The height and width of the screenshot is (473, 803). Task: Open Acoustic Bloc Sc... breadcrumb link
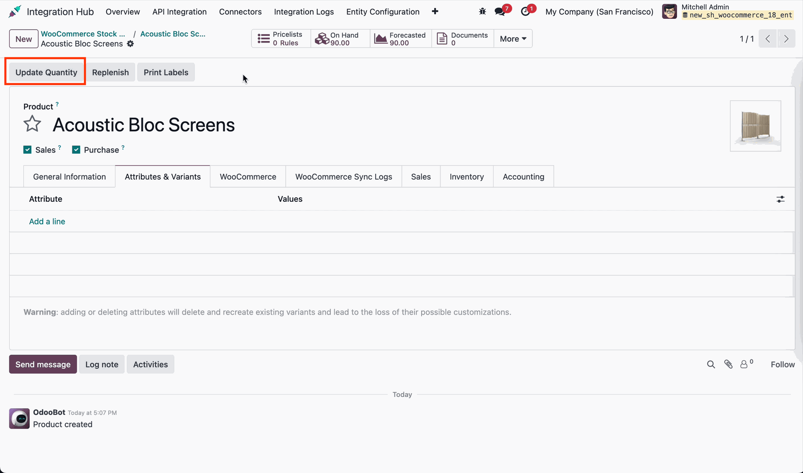tap(173, 34)
